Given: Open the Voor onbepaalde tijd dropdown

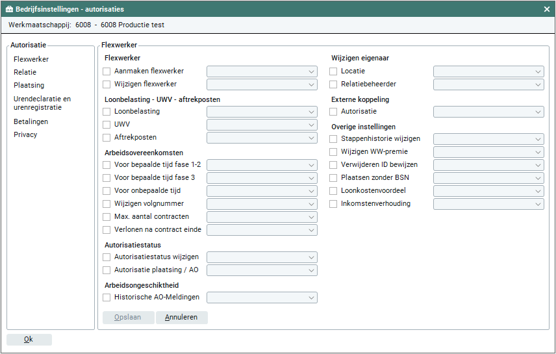Looking at the screenshot, I should [x=262, y=192].
